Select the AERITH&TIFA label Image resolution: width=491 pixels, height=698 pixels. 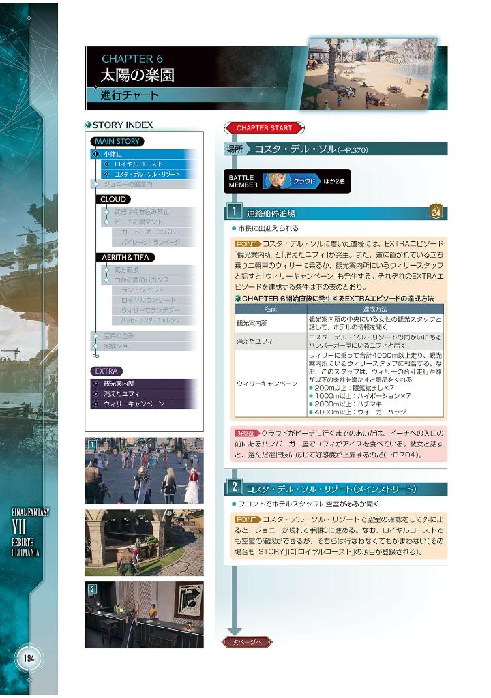click(x=125, y=257)
